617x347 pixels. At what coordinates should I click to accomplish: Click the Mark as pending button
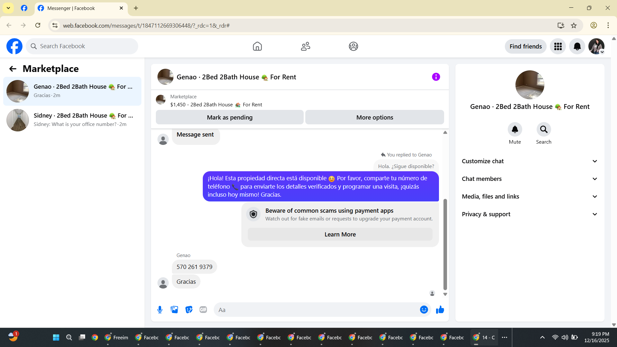click(230, 117)
